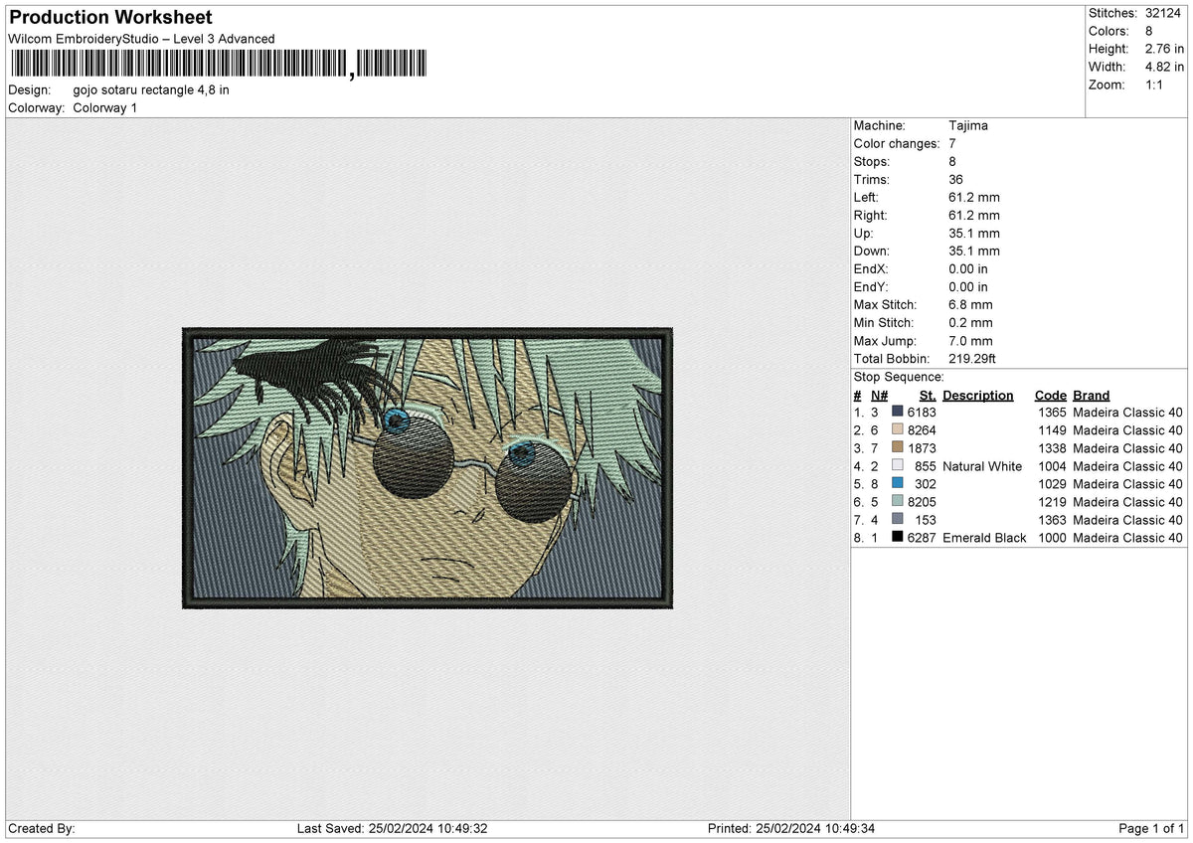Select the Machine value "Tajima"
The height and width of the screenshot is (843, 1193).
pos(968,126)
